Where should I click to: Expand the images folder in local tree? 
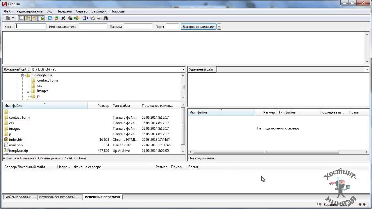tap(28, 91)
